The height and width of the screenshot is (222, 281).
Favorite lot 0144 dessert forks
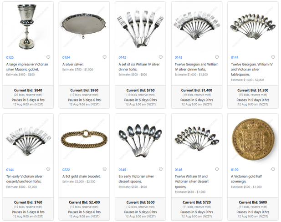click(48, 169)
